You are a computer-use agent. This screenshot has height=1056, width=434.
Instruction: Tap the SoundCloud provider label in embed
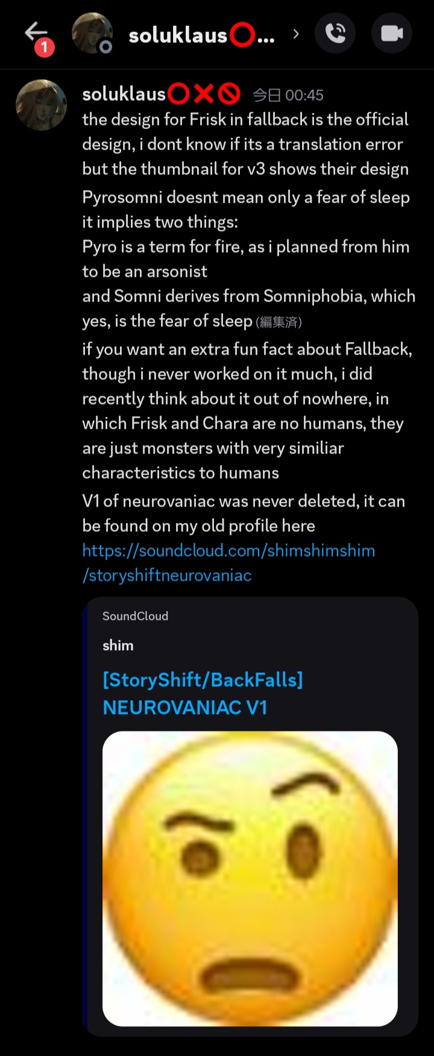[135, 616]
